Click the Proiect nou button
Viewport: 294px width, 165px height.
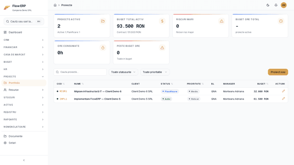point(278,72)
